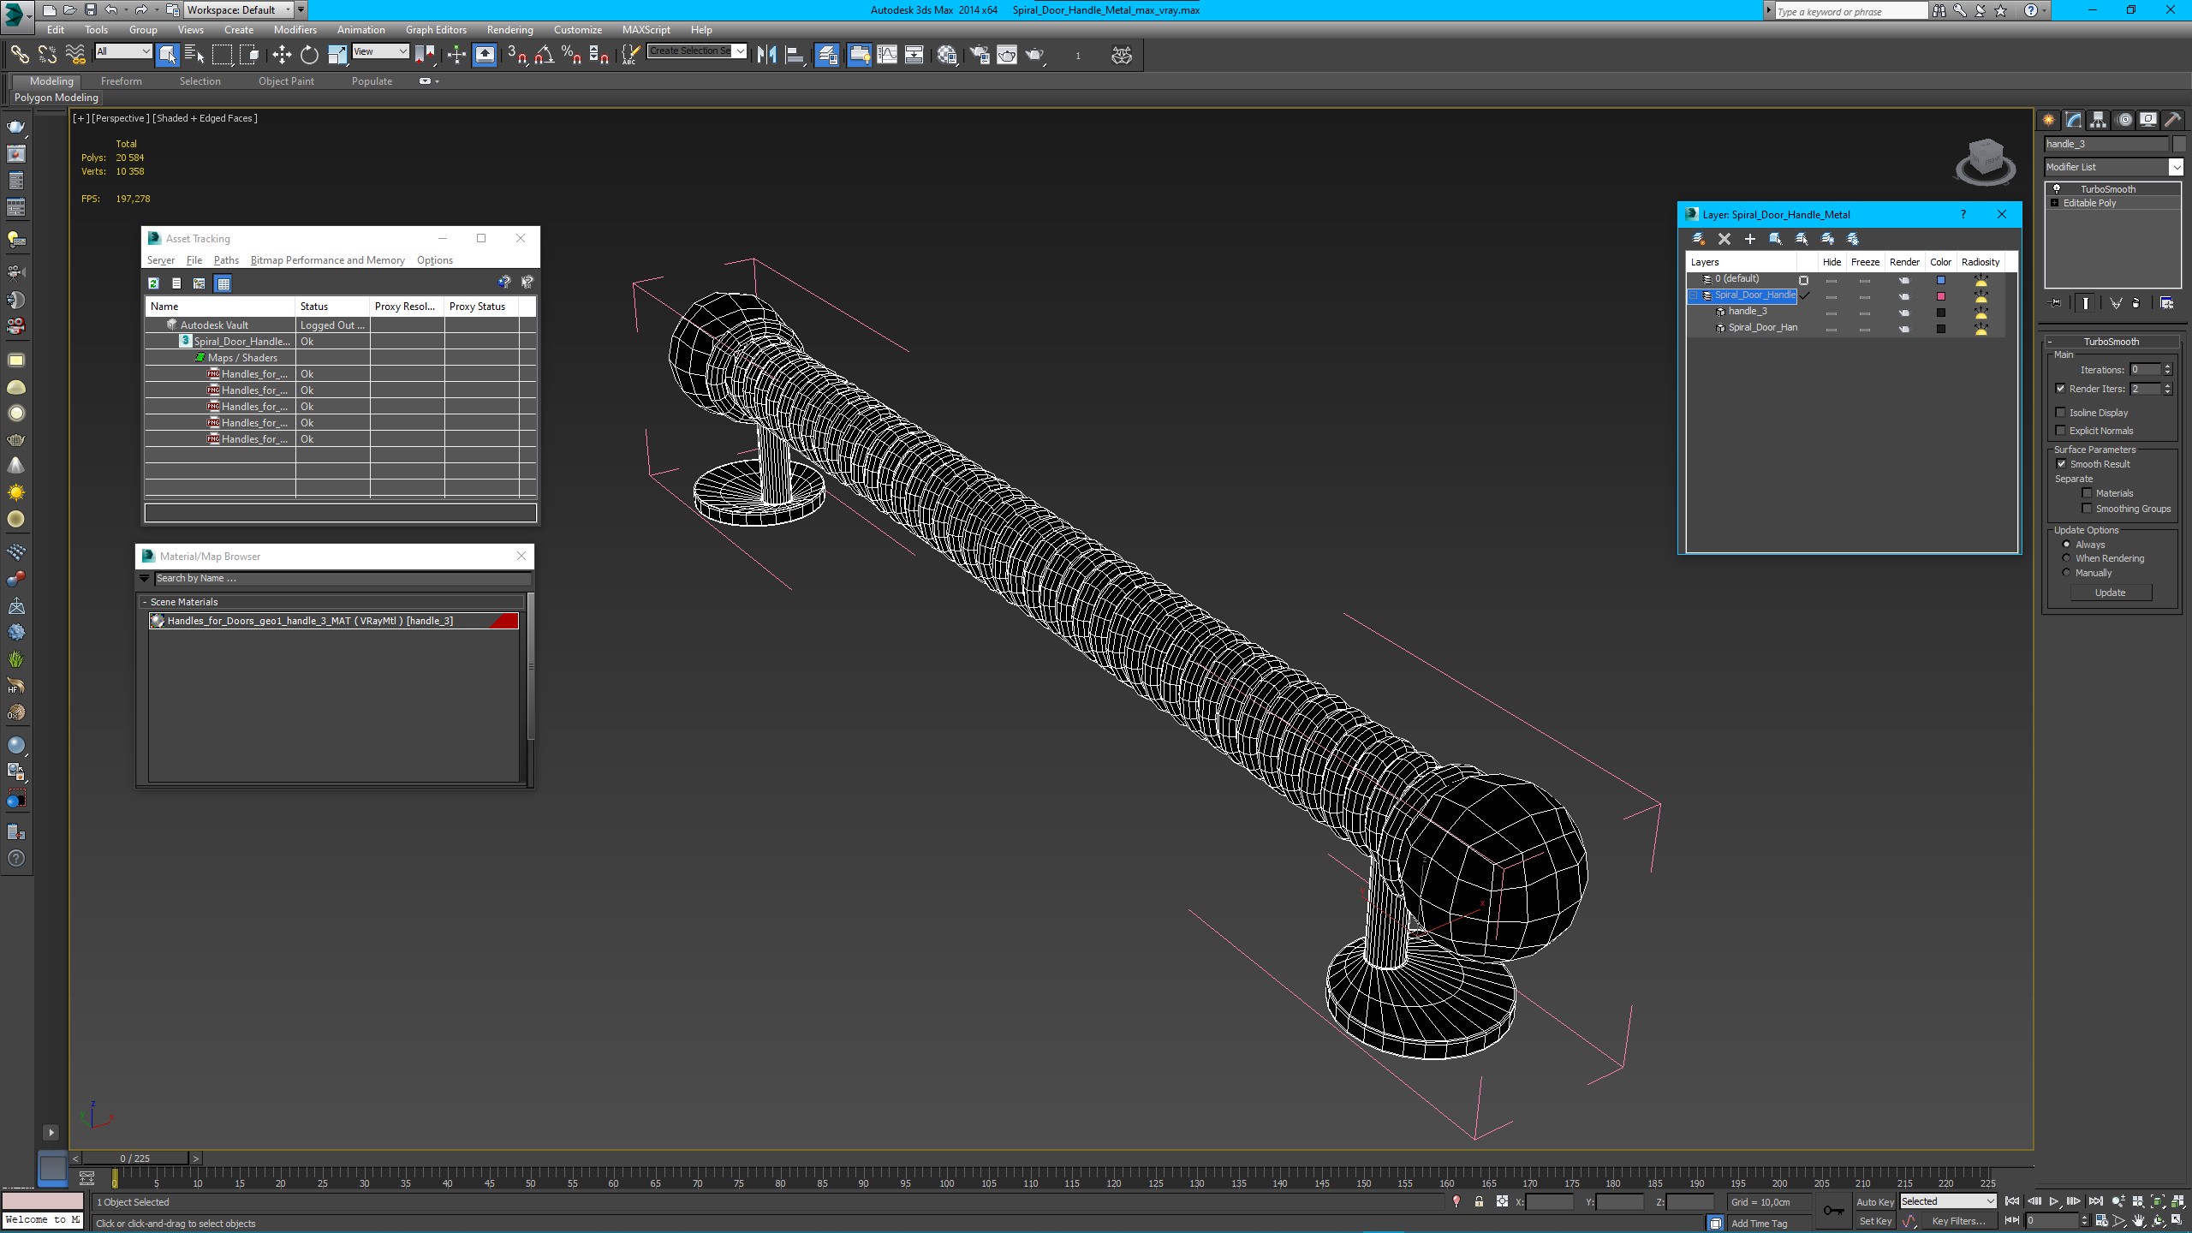The image size is (2192, 1233).
Task: Open Select by Name dialog
Action: pos(194,55)
